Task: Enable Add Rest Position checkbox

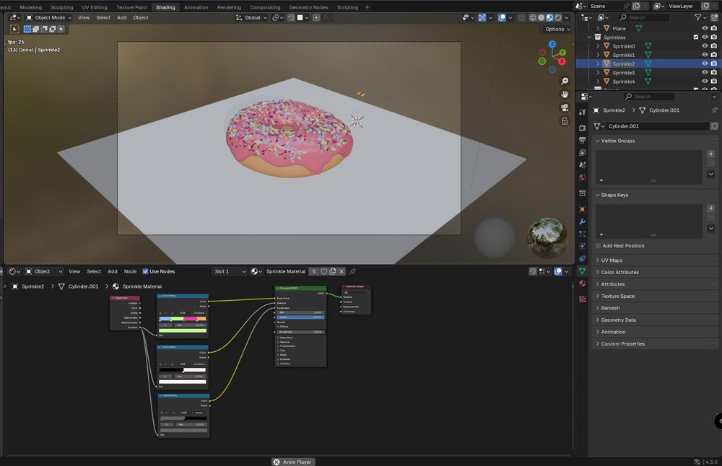Action: coord(598,246)
